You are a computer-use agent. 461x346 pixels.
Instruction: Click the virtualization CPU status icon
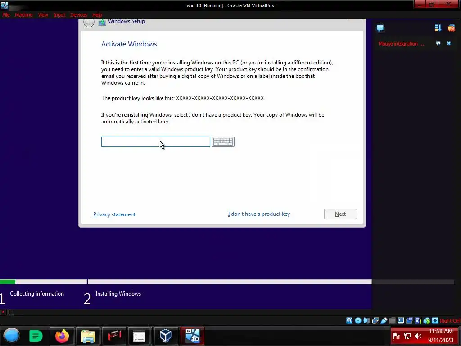[417, 321]
